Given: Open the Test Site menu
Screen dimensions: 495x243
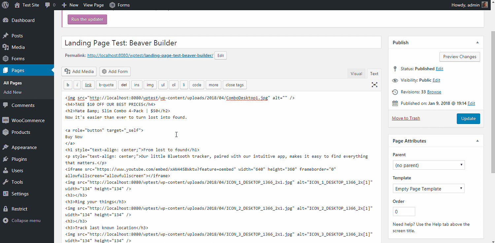Looking at the screenshot, I should (31, 5).
